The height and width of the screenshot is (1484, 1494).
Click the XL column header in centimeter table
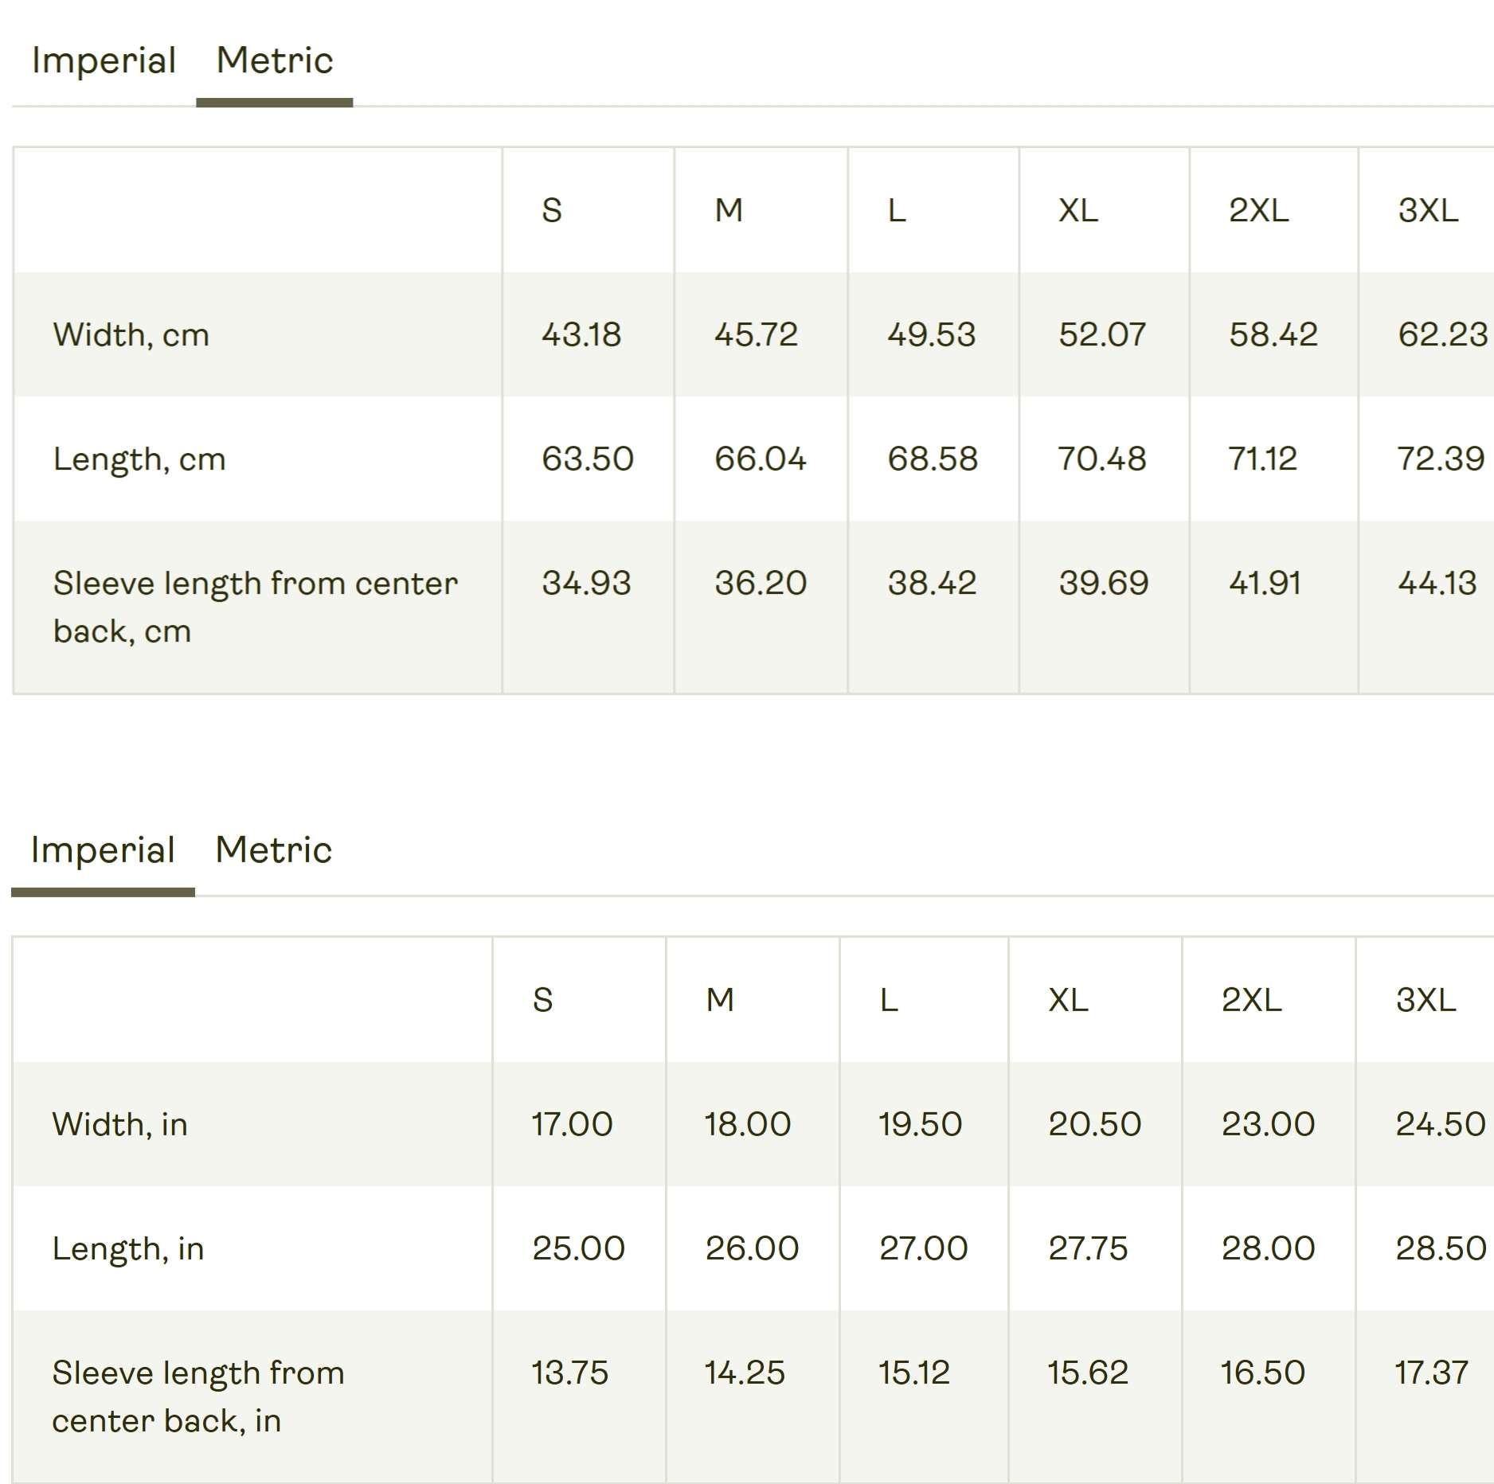click(x=1077, y=211)
